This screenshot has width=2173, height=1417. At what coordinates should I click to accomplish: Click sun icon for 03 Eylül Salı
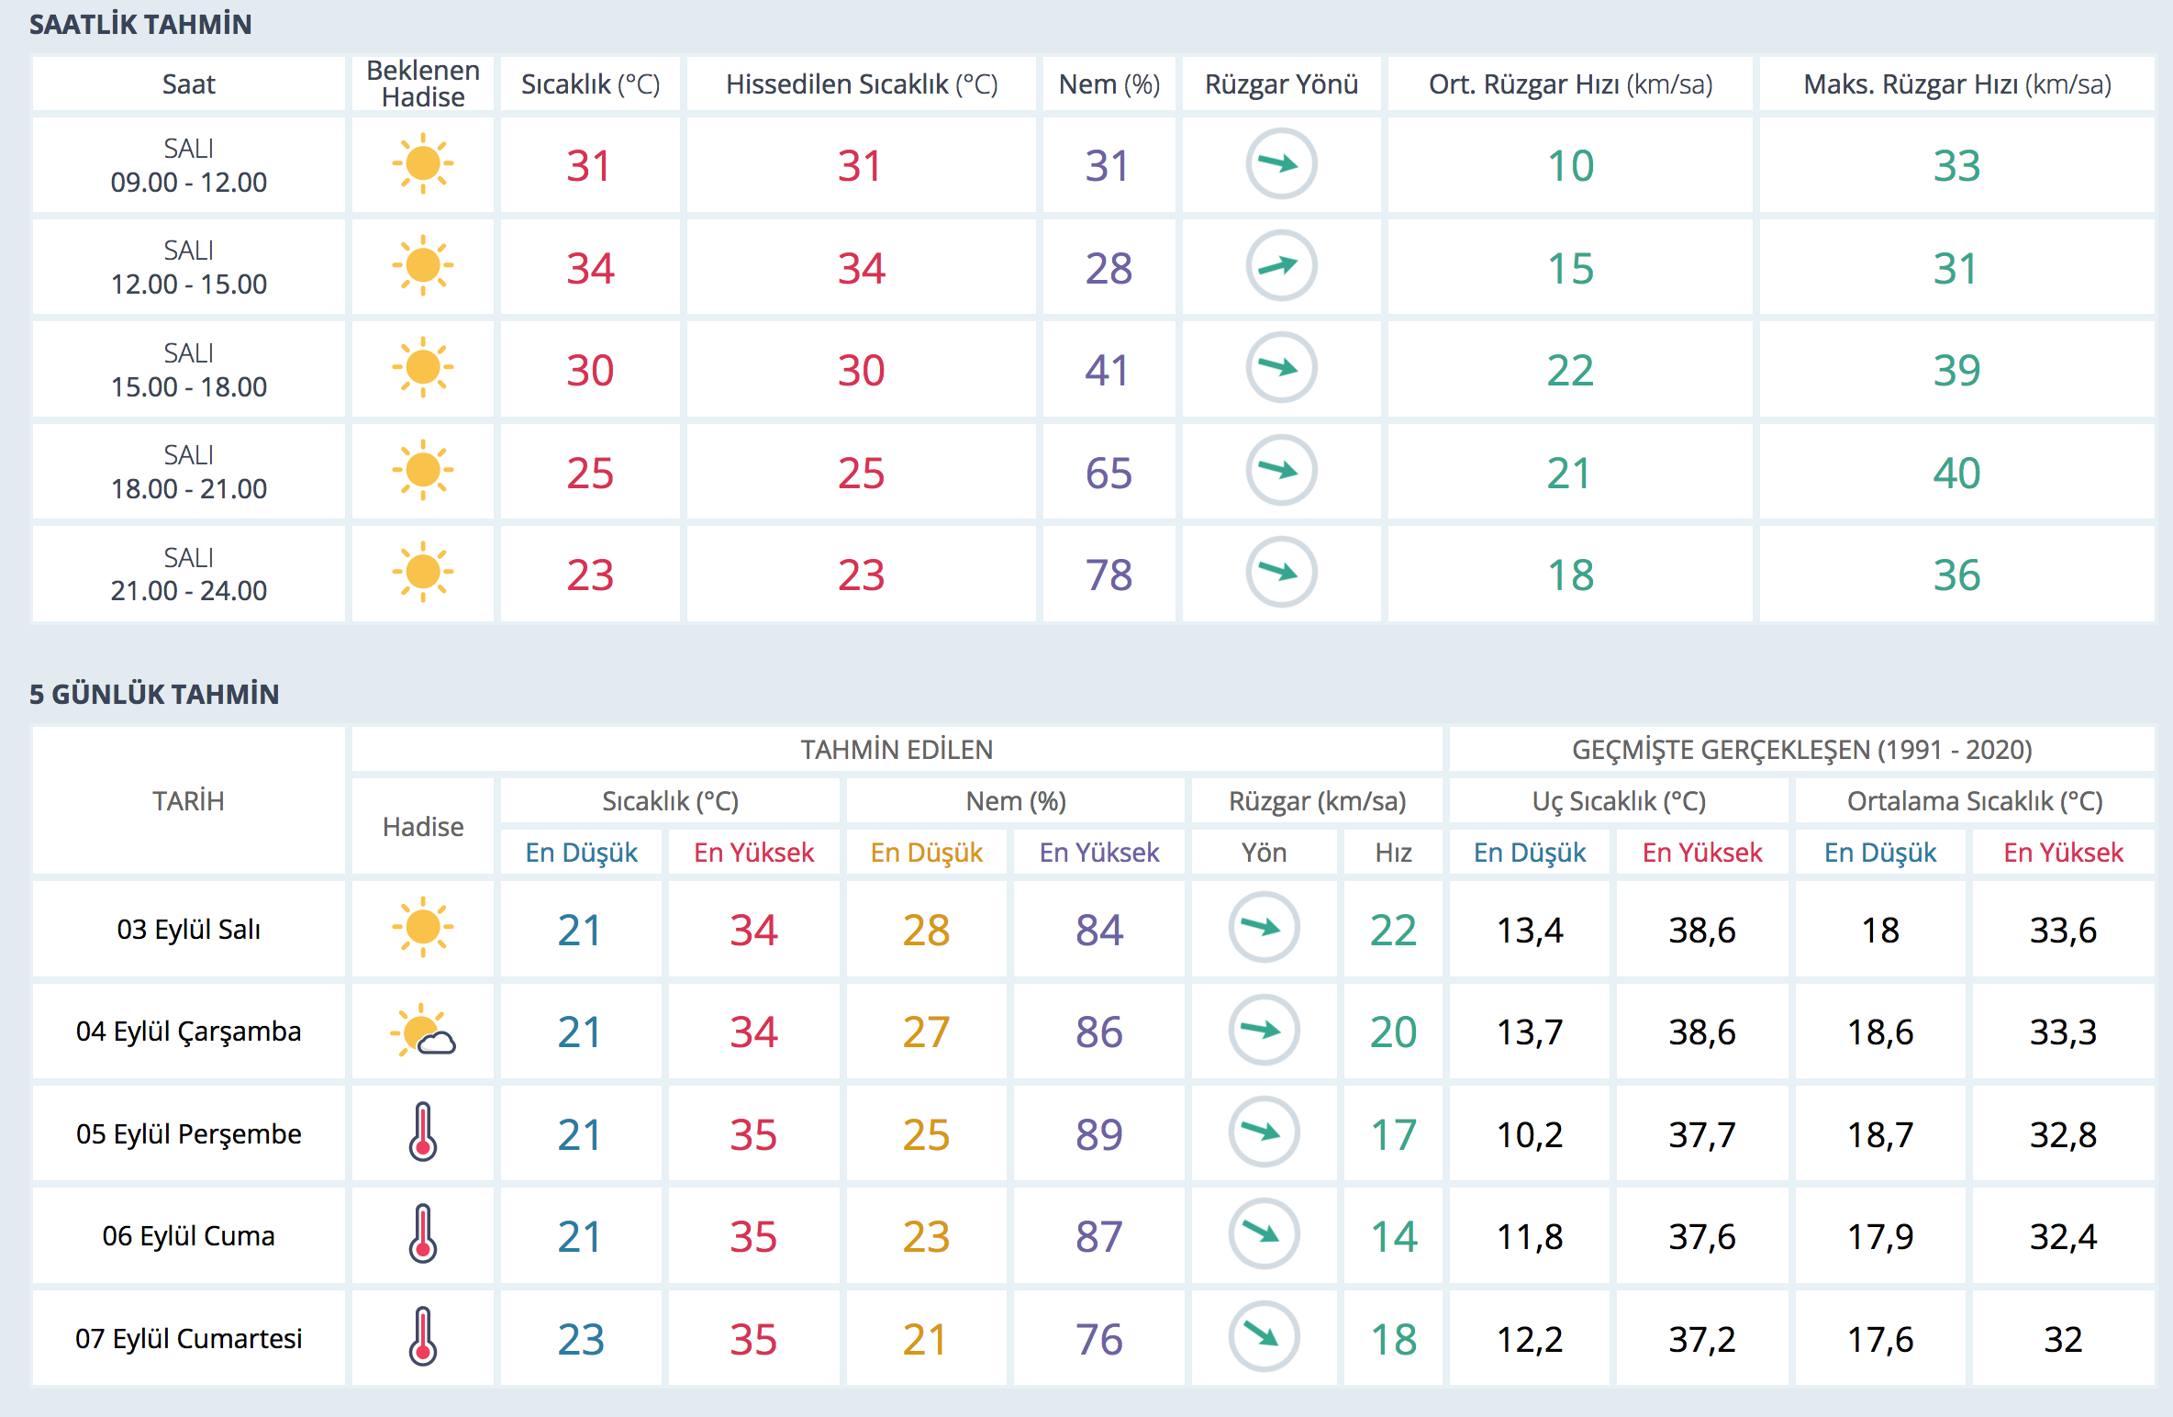click(423, 928)
